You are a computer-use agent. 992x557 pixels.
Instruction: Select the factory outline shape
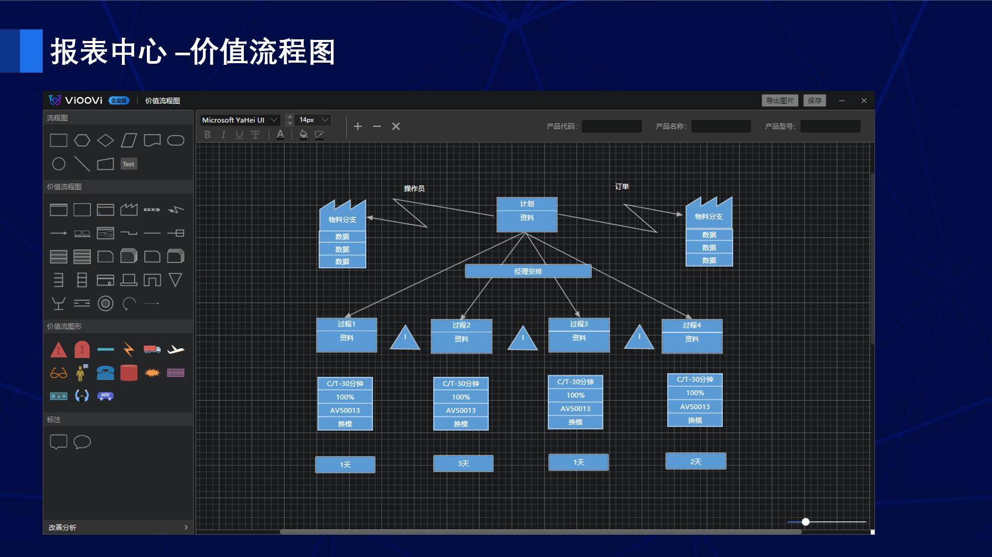click(x=129, y=209)
